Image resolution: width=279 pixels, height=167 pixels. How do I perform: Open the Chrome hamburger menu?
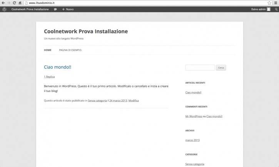pos(276,3)
